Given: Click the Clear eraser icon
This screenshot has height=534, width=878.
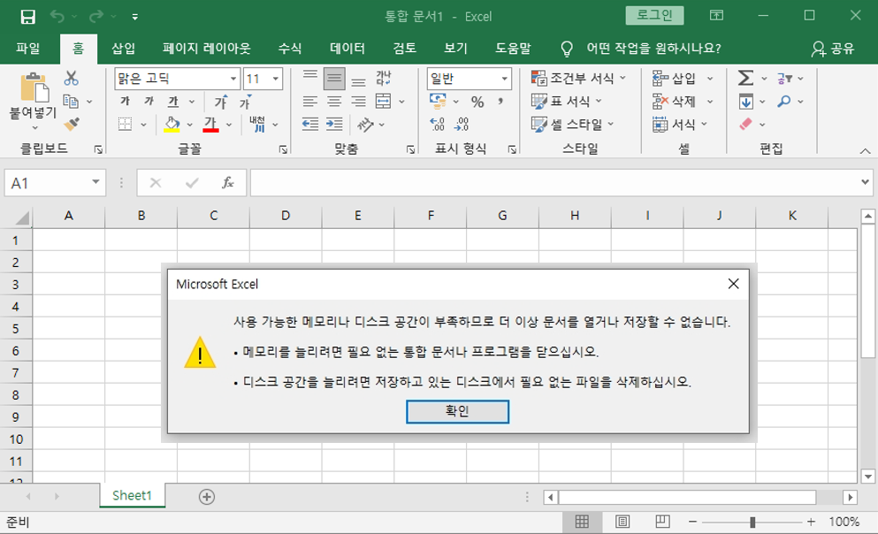Looking at the screenshot, I should (x=746, y=124).
